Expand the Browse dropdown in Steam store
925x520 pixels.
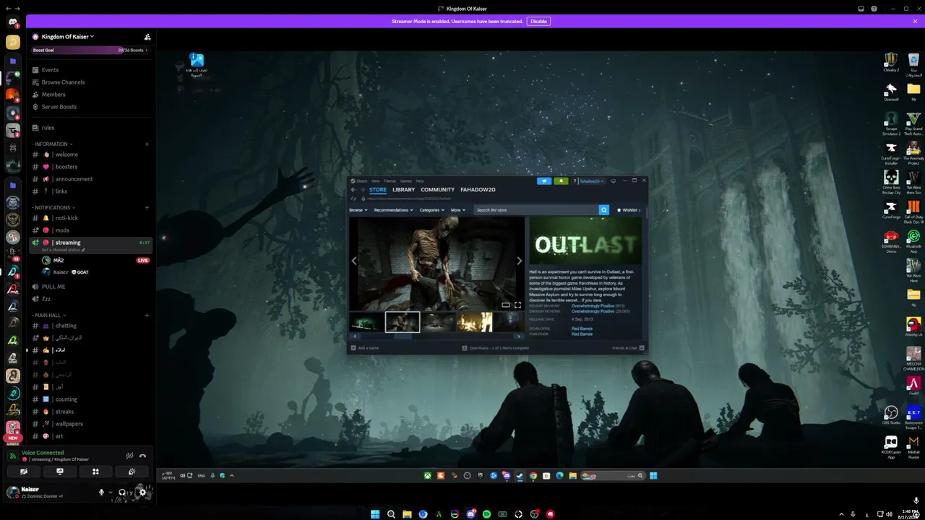pos(358,210)
